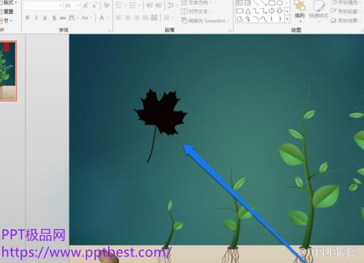The height and width of the screenshot is (263, 364).
Task: Toggle italic text formatting
Action: (36, 18)
